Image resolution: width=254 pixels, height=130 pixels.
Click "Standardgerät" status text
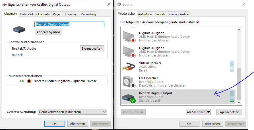tap(150, 100)
